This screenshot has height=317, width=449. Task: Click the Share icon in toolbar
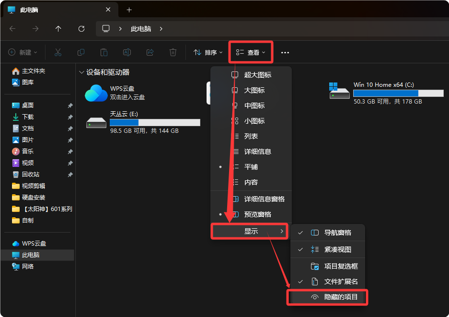150,52
